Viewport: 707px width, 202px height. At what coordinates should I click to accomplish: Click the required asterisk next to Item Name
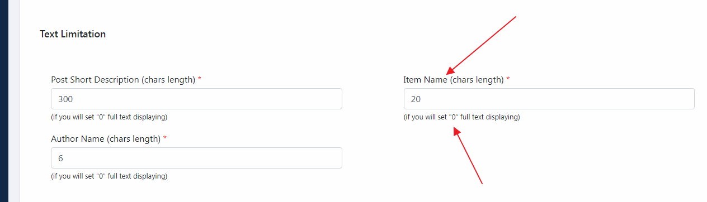pyautogui.click(x=508, y=79)
